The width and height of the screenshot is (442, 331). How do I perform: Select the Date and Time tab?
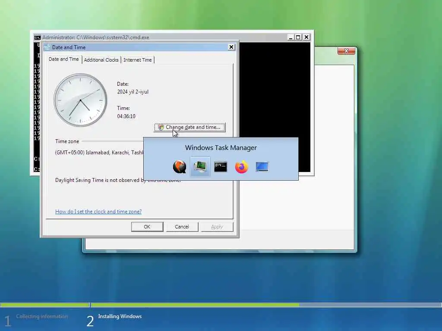pos(64,59)
